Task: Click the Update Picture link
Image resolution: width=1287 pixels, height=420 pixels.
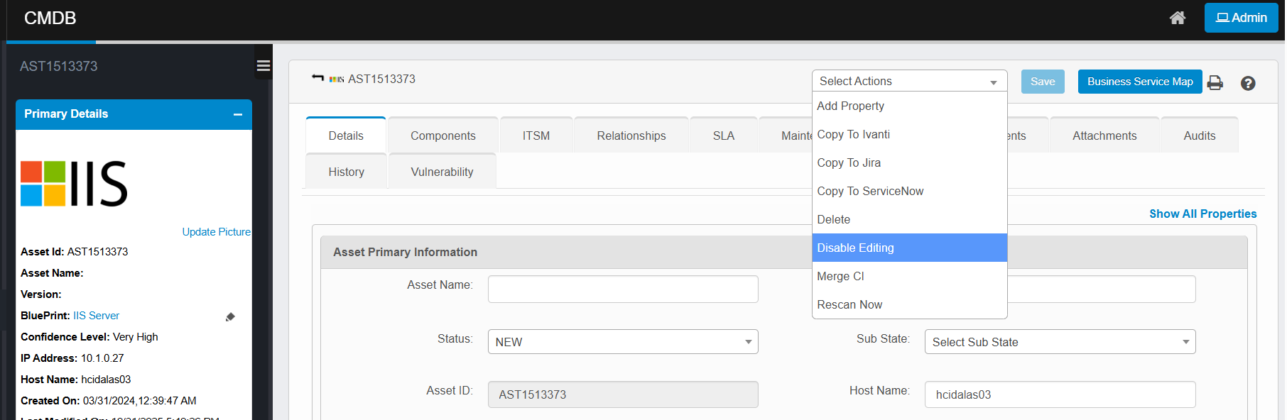Action: tap(216, 232)
